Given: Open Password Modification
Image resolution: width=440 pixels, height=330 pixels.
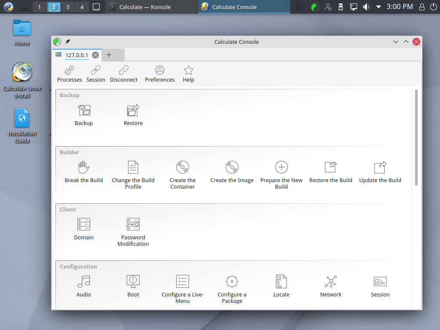Looking at the screenshot, I should 133,232.
